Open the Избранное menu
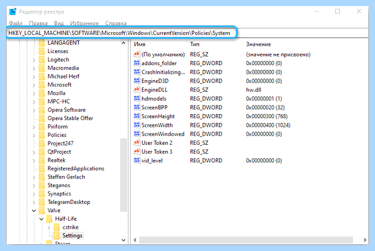The image size is (375, 251). [x=84, y=24]
